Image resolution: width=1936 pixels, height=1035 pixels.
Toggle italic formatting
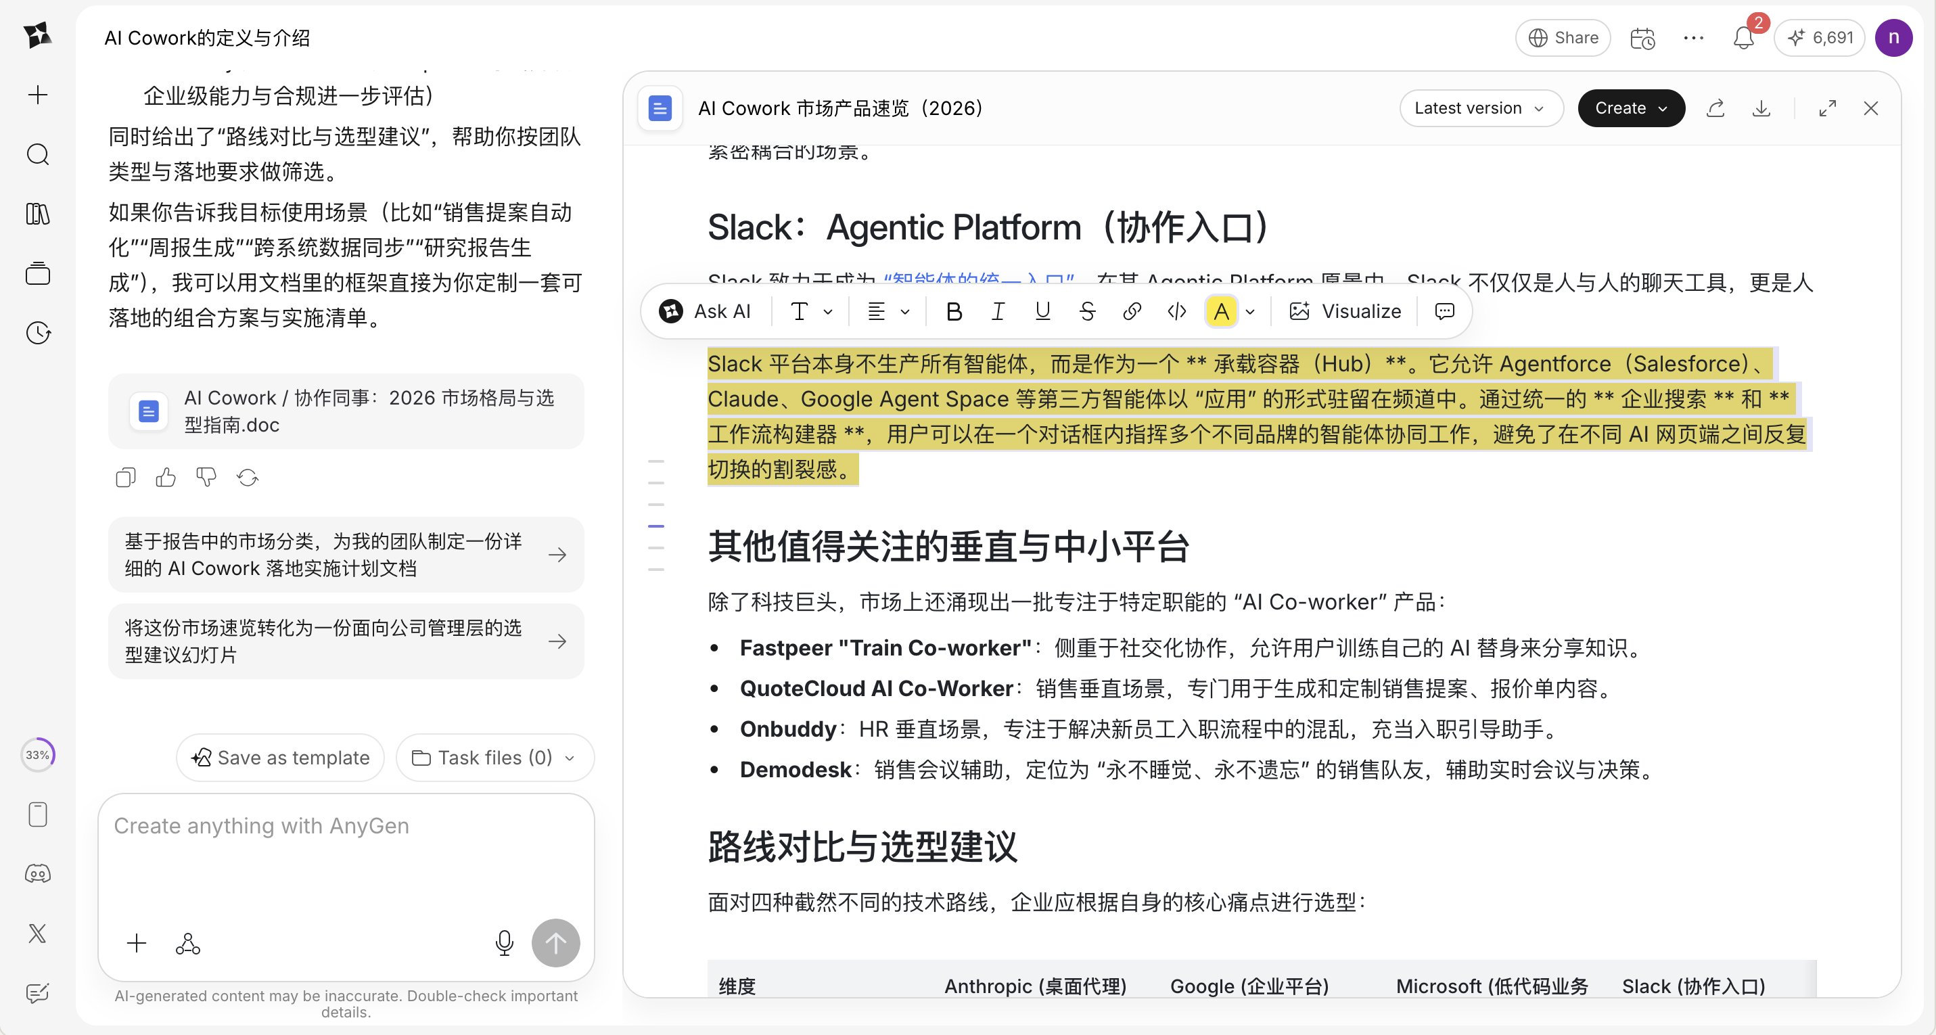[997, 310]
